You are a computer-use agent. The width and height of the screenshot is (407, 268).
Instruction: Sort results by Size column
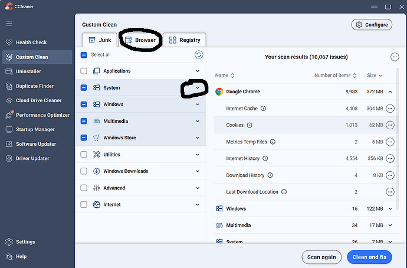pyautogui.click(x=375, y=76)
